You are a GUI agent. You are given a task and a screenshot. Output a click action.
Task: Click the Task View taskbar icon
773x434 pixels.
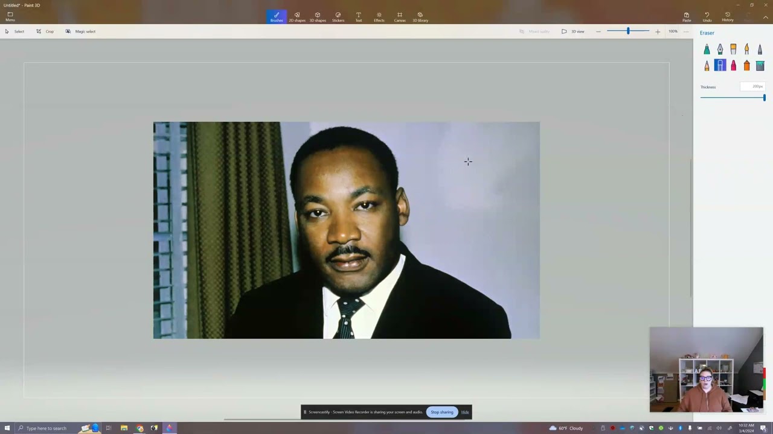109,428
